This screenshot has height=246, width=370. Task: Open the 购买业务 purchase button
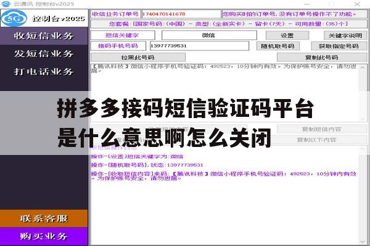click(44, 236)
